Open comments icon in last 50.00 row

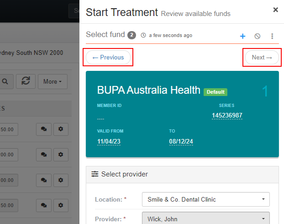coord(44,205)
